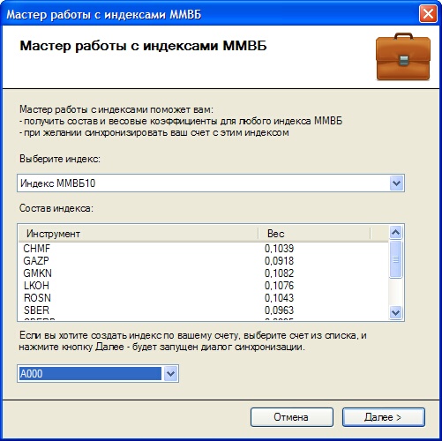Click the weight value 0,1076

279,286
